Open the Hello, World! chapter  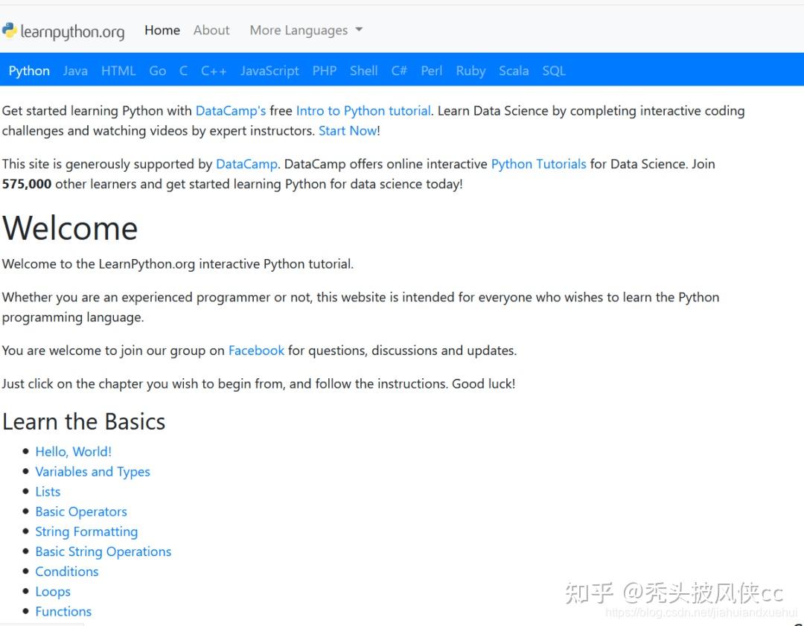pos(73,451)
